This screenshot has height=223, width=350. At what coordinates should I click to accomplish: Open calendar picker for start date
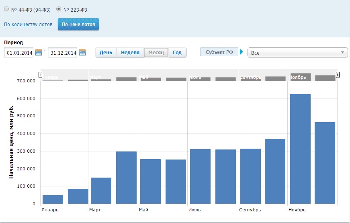point(39,53)
